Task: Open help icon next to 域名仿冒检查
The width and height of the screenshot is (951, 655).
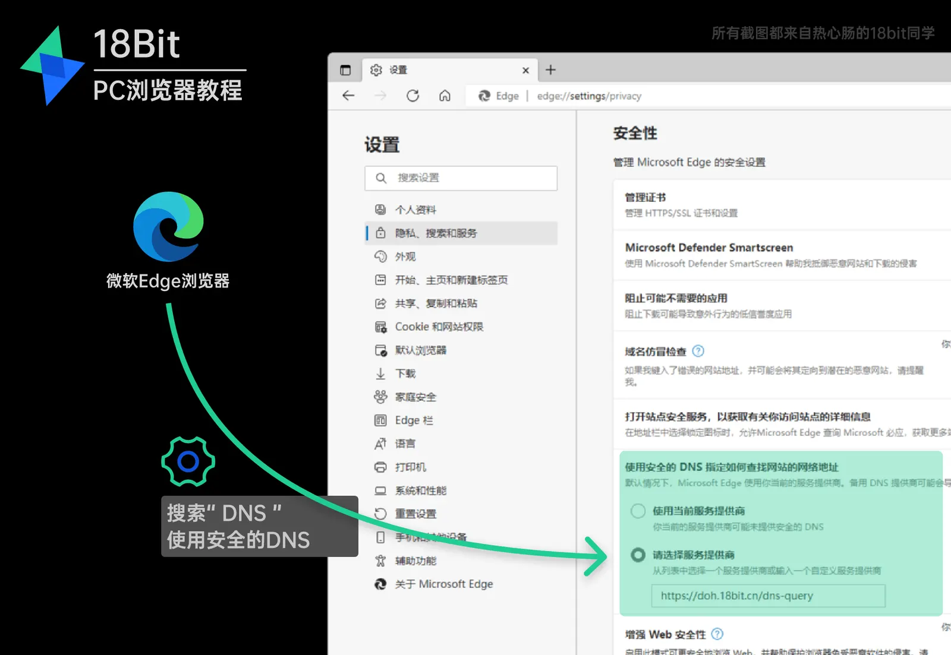Action: (x=698, y=351)
